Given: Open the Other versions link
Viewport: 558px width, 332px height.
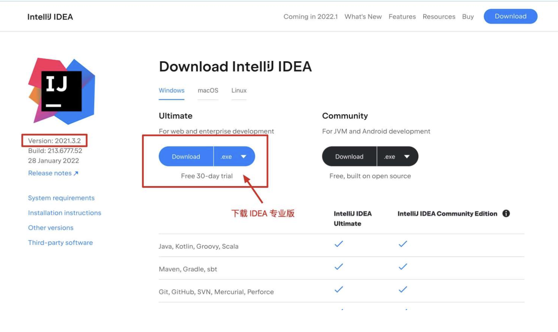Looking at the screenshot, I should pyautogui.click(x=51, y=228).
